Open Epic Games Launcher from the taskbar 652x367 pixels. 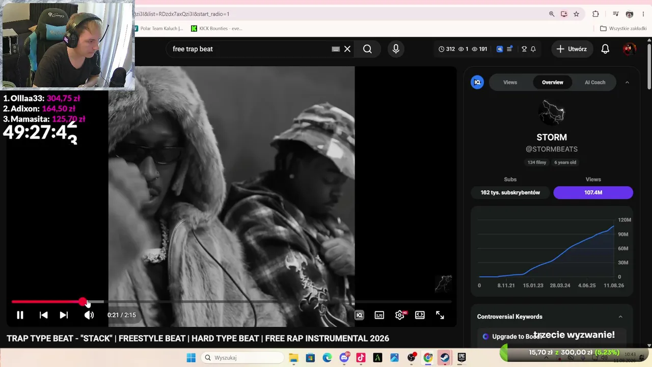point(461,358)
